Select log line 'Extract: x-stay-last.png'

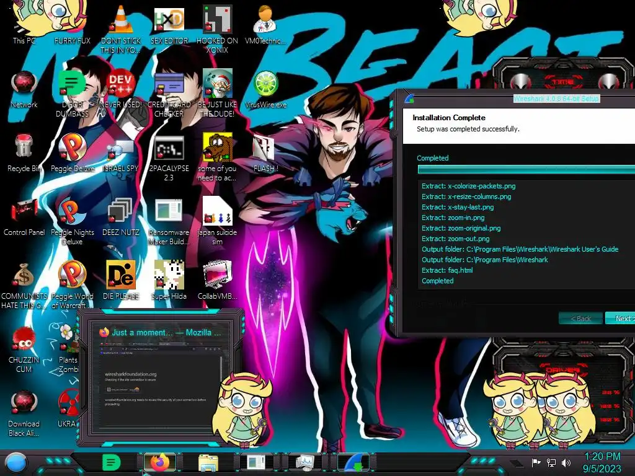458,207
